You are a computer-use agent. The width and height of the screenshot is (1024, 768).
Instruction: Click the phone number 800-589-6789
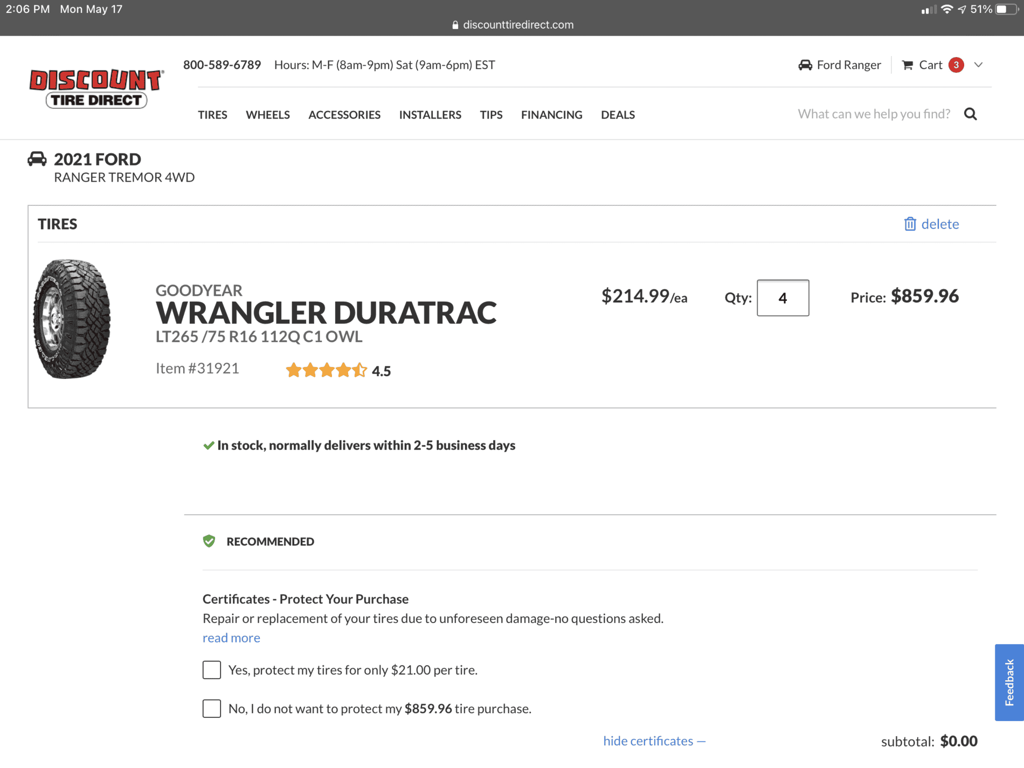222,65
